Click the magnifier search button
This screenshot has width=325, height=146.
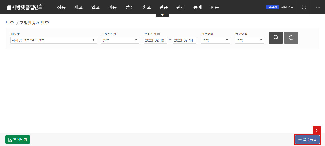276,38
